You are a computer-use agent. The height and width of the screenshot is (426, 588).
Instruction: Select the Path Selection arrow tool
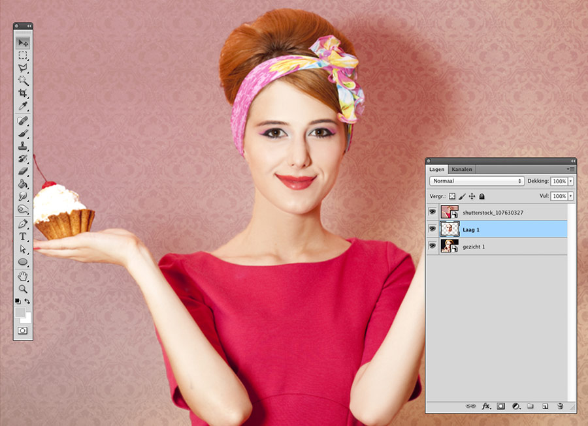coord(23,249)
